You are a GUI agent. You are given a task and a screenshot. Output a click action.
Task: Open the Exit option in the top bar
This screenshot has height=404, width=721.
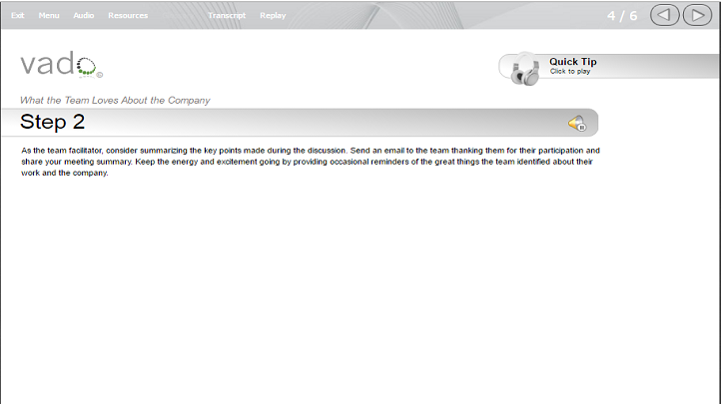(x=17, y=15)
